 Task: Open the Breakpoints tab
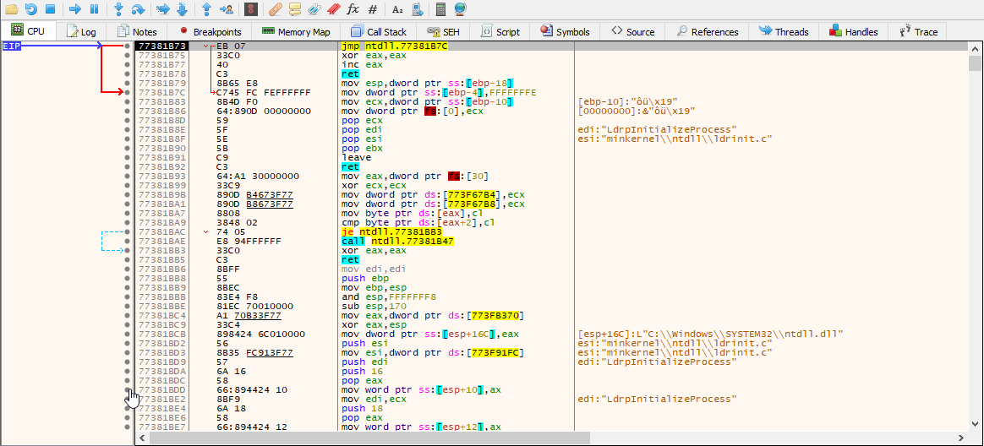click(210, 31)
